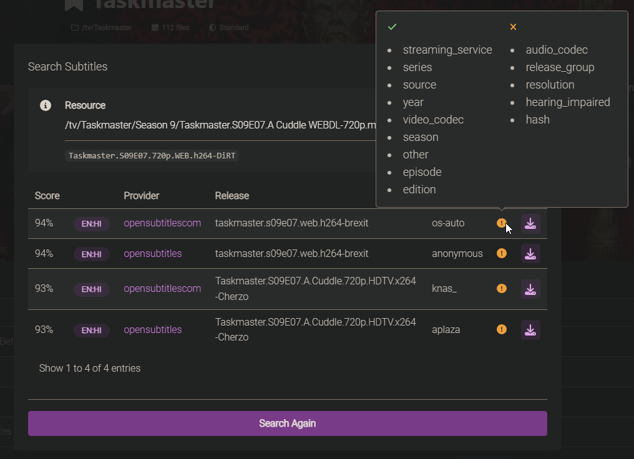Click the Resource label
The height and width of the screenshot is (459, 634).
[x=85, y=105]
